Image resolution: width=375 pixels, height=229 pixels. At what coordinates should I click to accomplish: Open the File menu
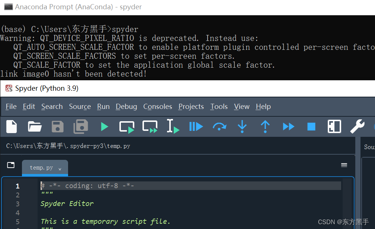(11, 106)
